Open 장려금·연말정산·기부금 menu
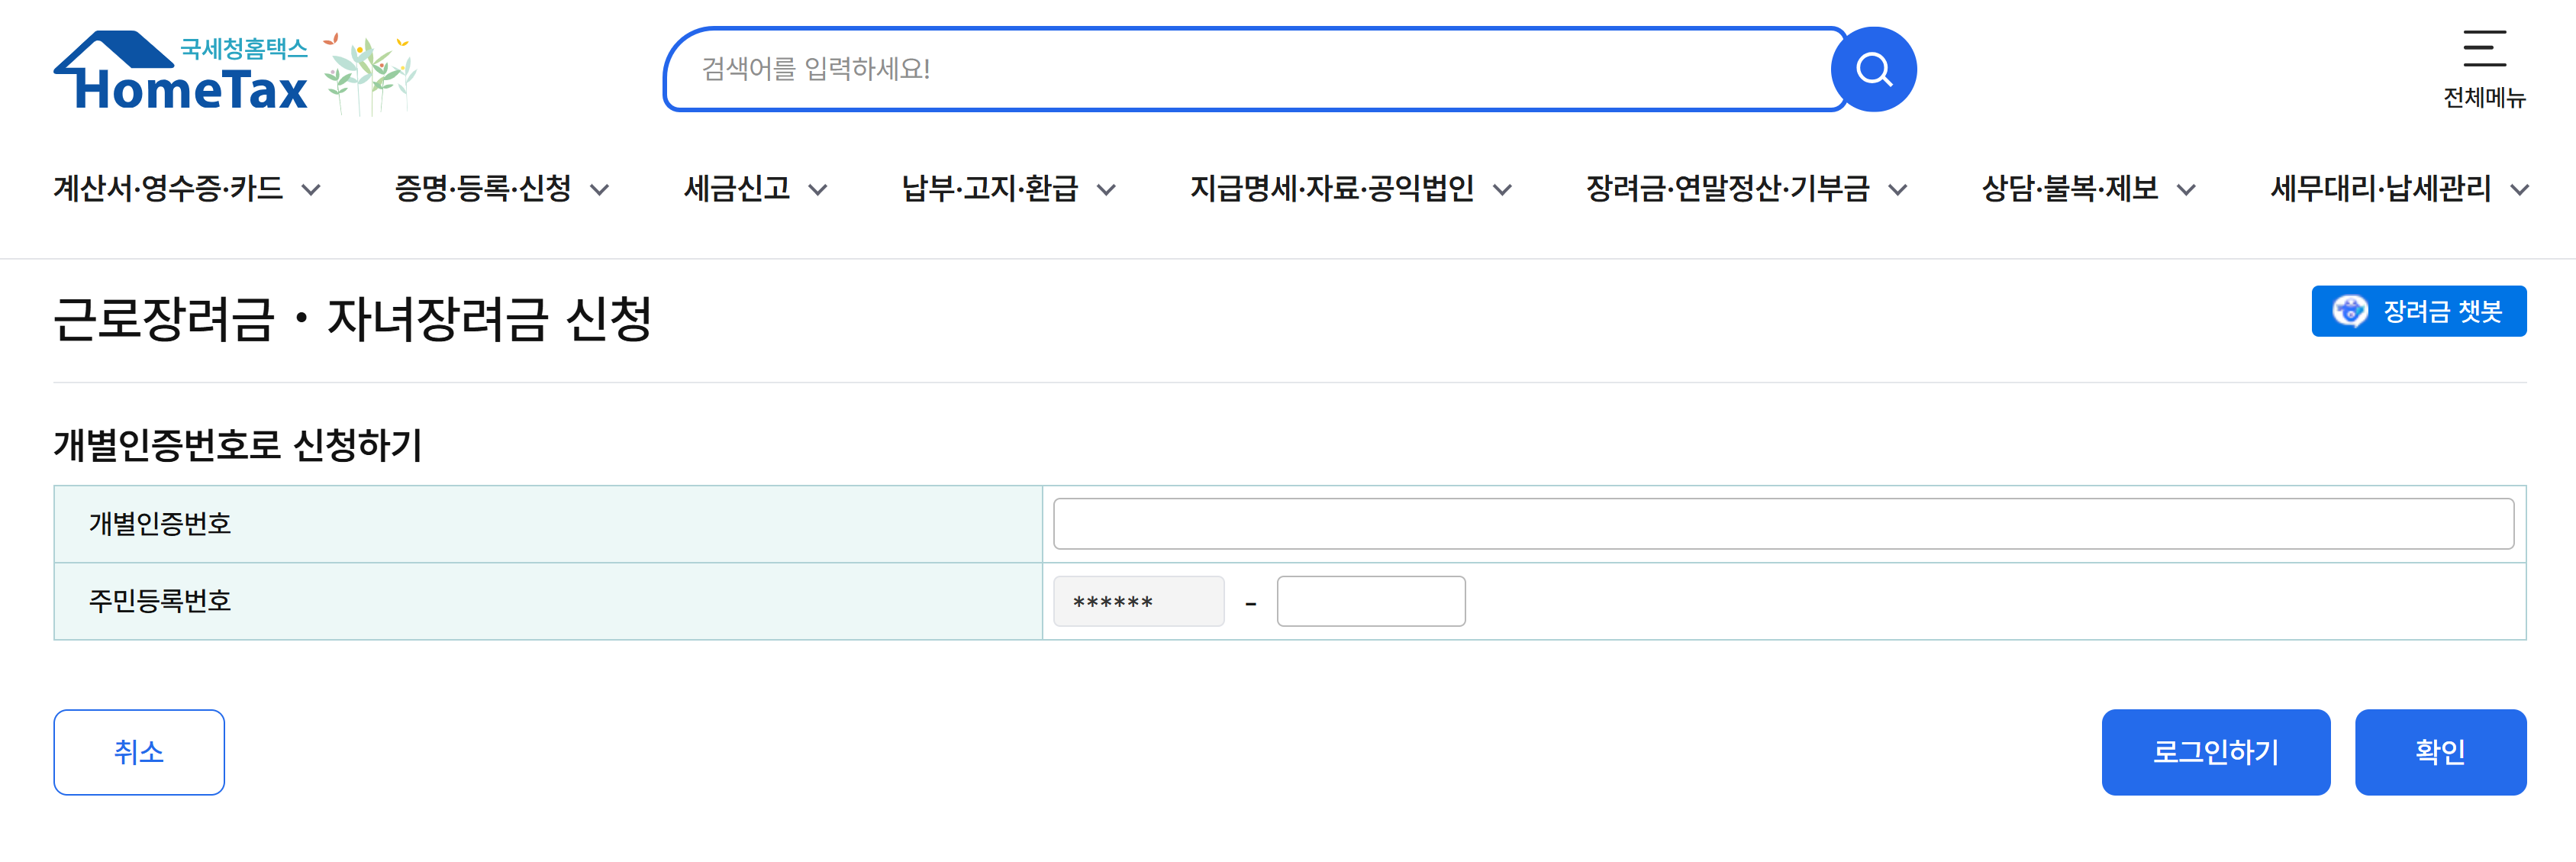The width and height of the screenshot is (2576, 862). click(x=1727, y=189)
